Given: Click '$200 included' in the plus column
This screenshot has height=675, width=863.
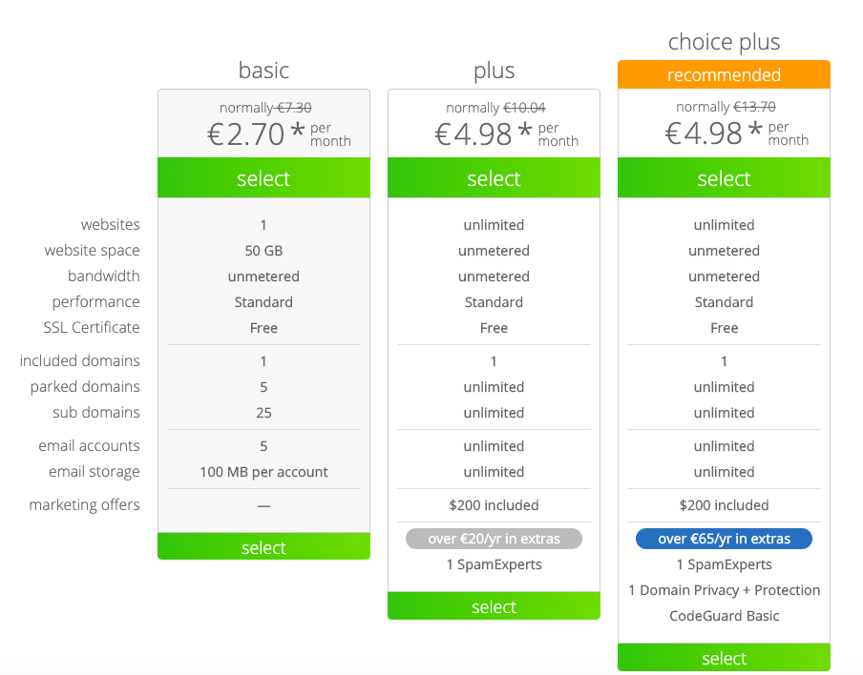Looking at the screenshot, I should [494, 505].
